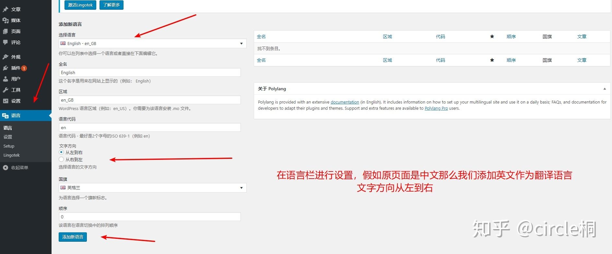The width and height of the screenshot is (612, 254).
Task: Open the 语言 submenu item
Action: click(x=8, y=128)
